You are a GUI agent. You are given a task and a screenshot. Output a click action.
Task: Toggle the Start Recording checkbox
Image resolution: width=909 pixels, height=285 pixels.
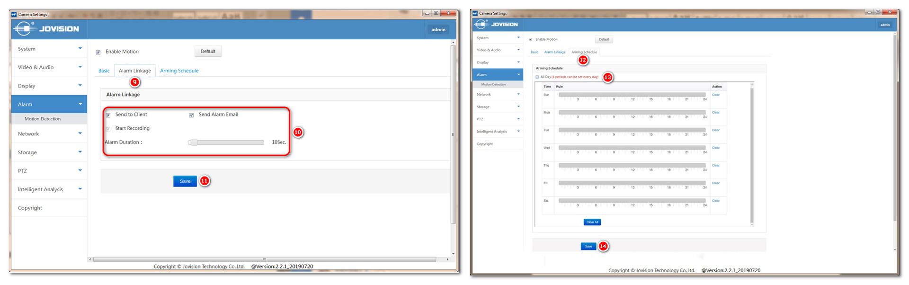pyautogui.click(x=108, y=129)
